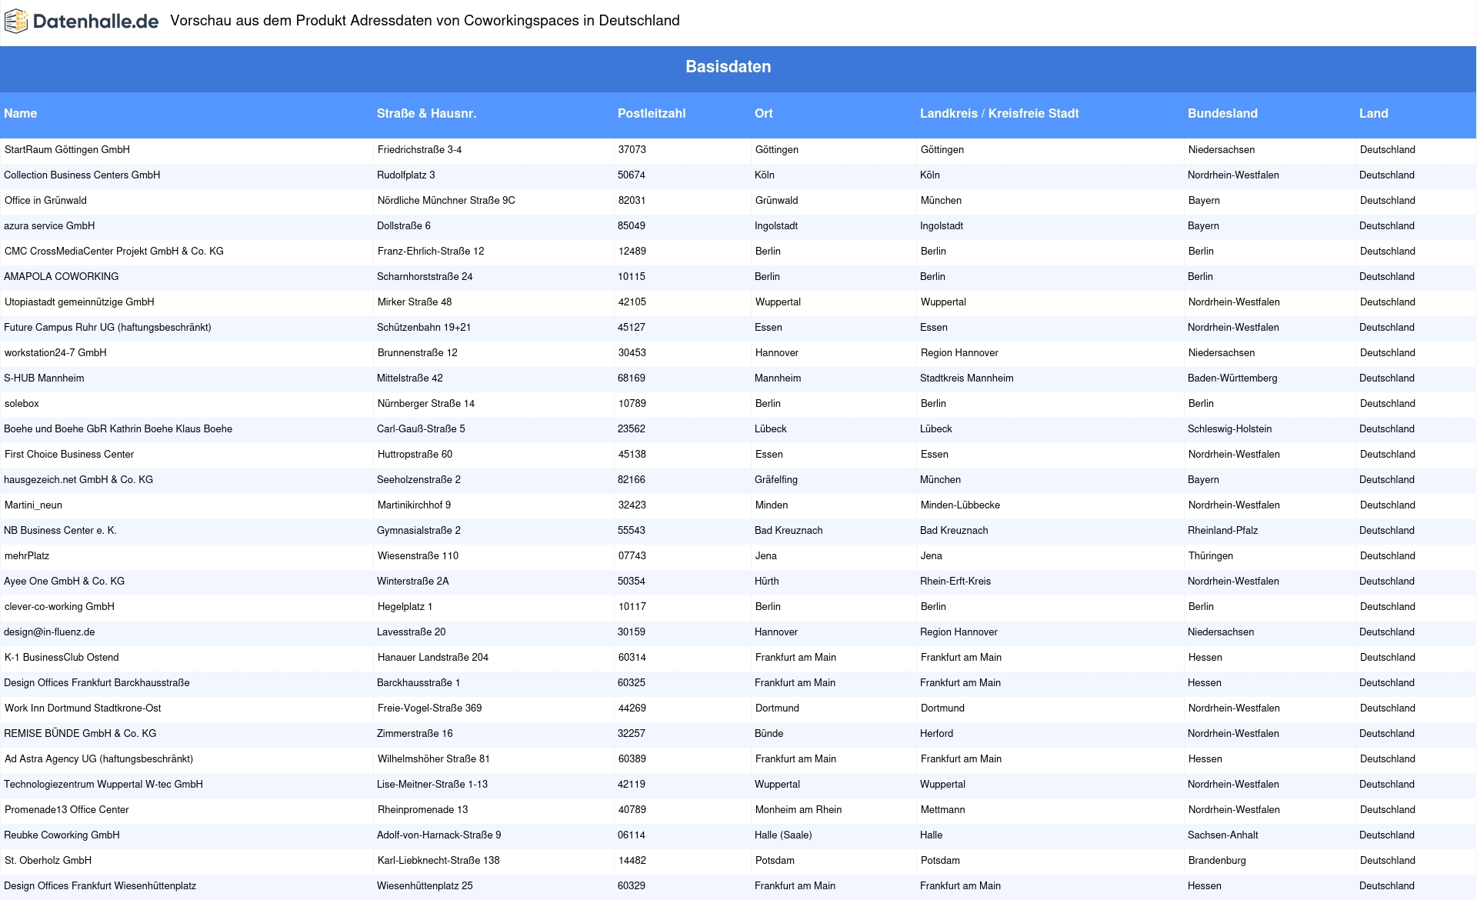This screenshot has height=900, width=1477.
Task: Select Future Campus Ruhr UG name
Action: [x=108, y=328]
